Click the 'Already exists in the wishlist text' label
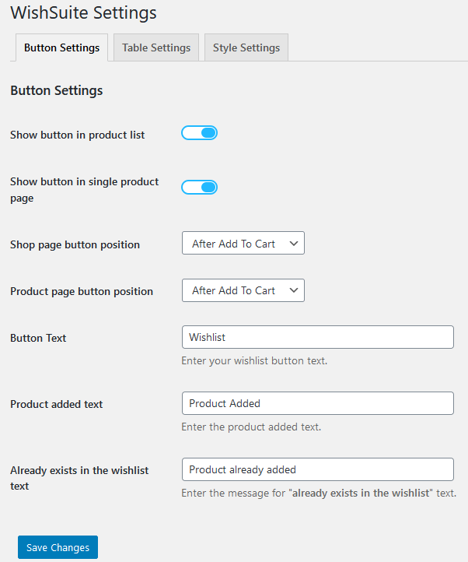The width and height of the screenshot is (468, 562). click(79, 478)
